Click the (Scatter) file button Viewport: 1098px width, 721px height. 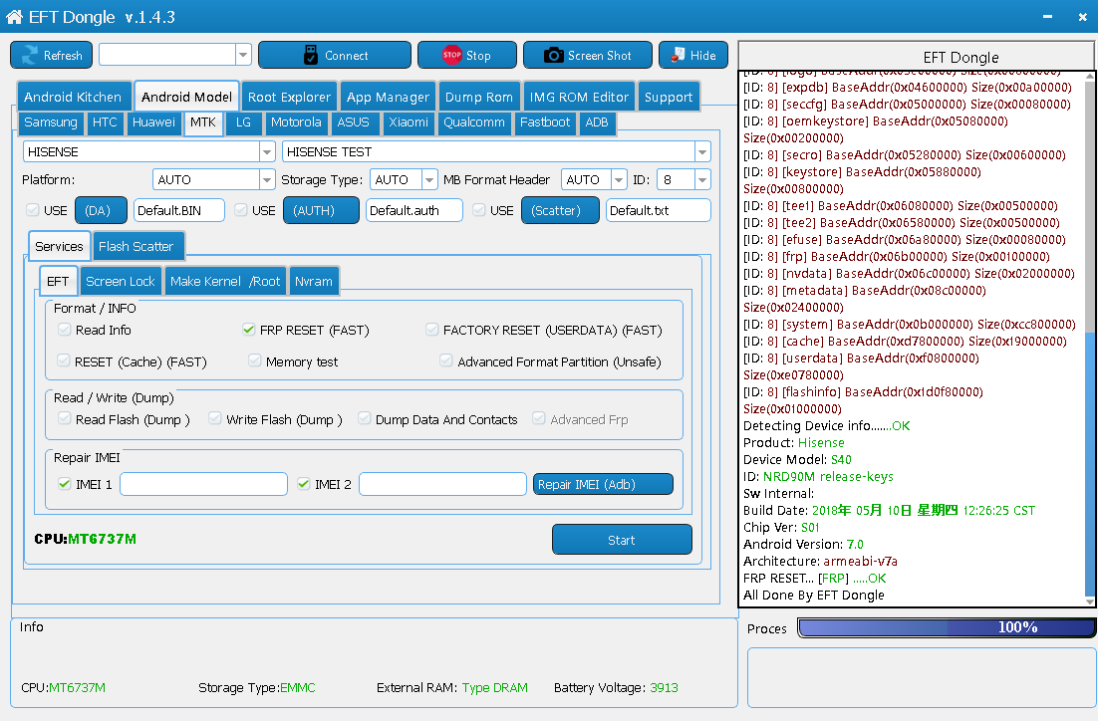click(x=560, y=210)
